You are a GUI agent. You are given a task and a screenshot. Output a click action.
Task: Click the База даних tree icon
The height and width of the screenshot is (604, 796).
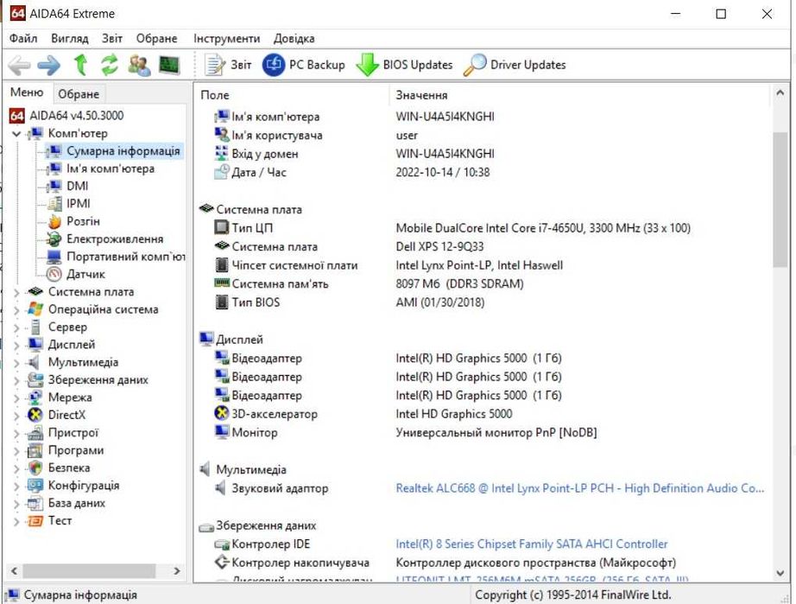[35, 504]
